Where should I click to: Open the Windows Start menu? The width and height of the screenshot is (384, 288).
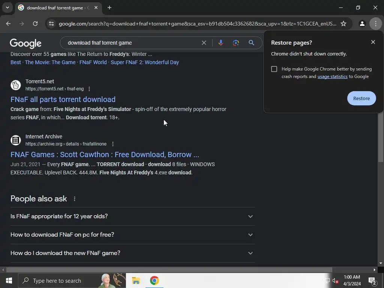[9, 280]
